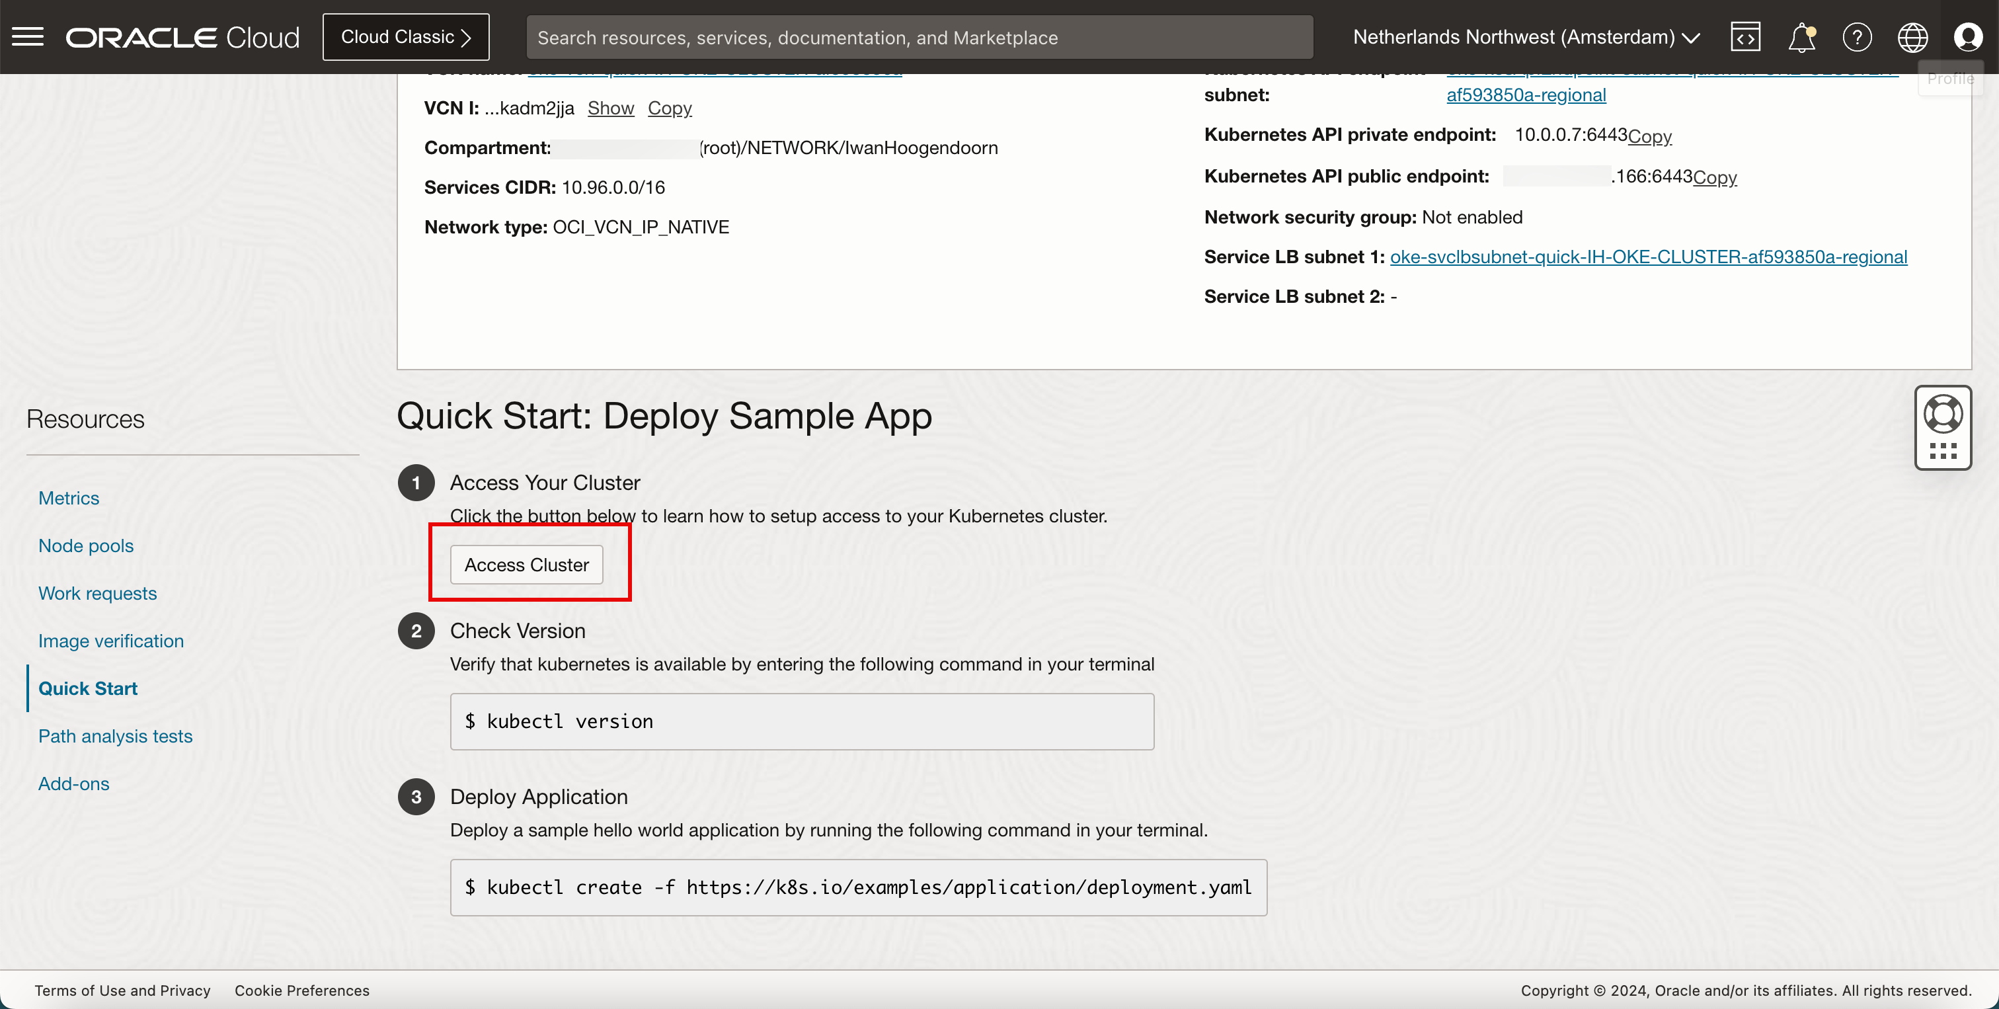Screen dimensions: 1999x1009
Task: Click the lifebuoy support widget icon
Action: (1942, 414)
